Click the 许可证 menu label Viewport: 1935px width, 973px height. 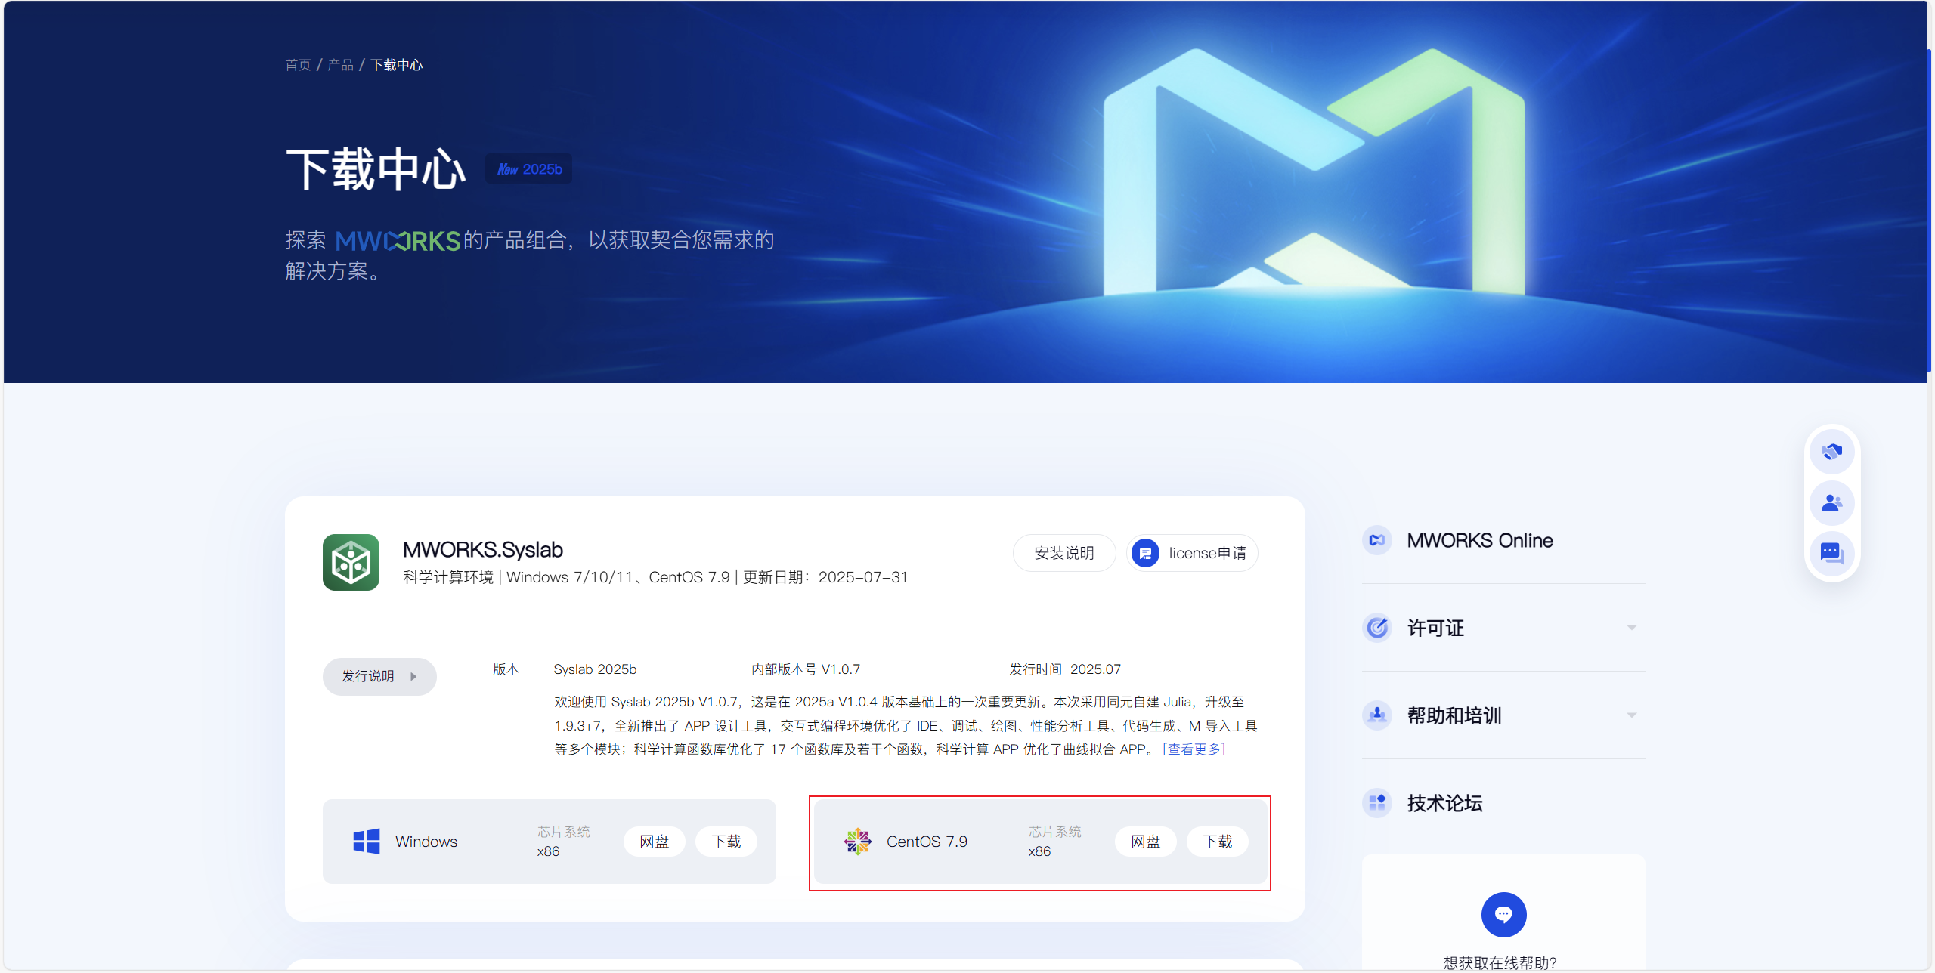click(x=1435, y=628)
